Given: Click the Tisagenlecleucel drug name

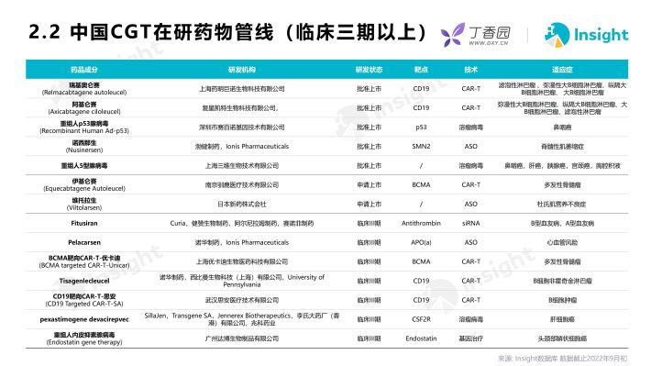Looking at the screenshot, I should point(84,281).
